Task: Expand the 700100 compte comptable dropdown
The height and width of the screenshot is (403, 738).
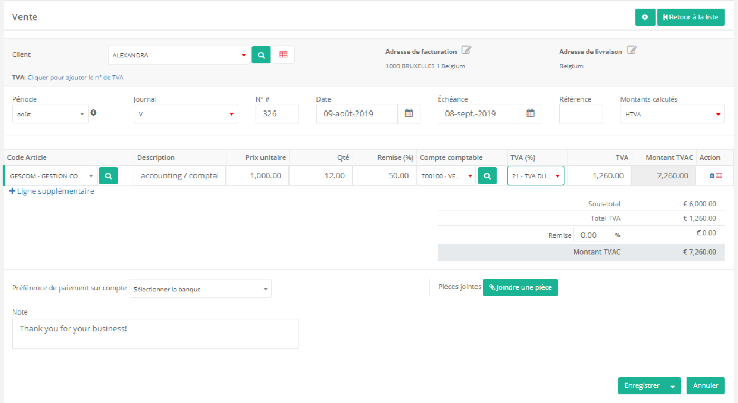Action: (446, 176)
